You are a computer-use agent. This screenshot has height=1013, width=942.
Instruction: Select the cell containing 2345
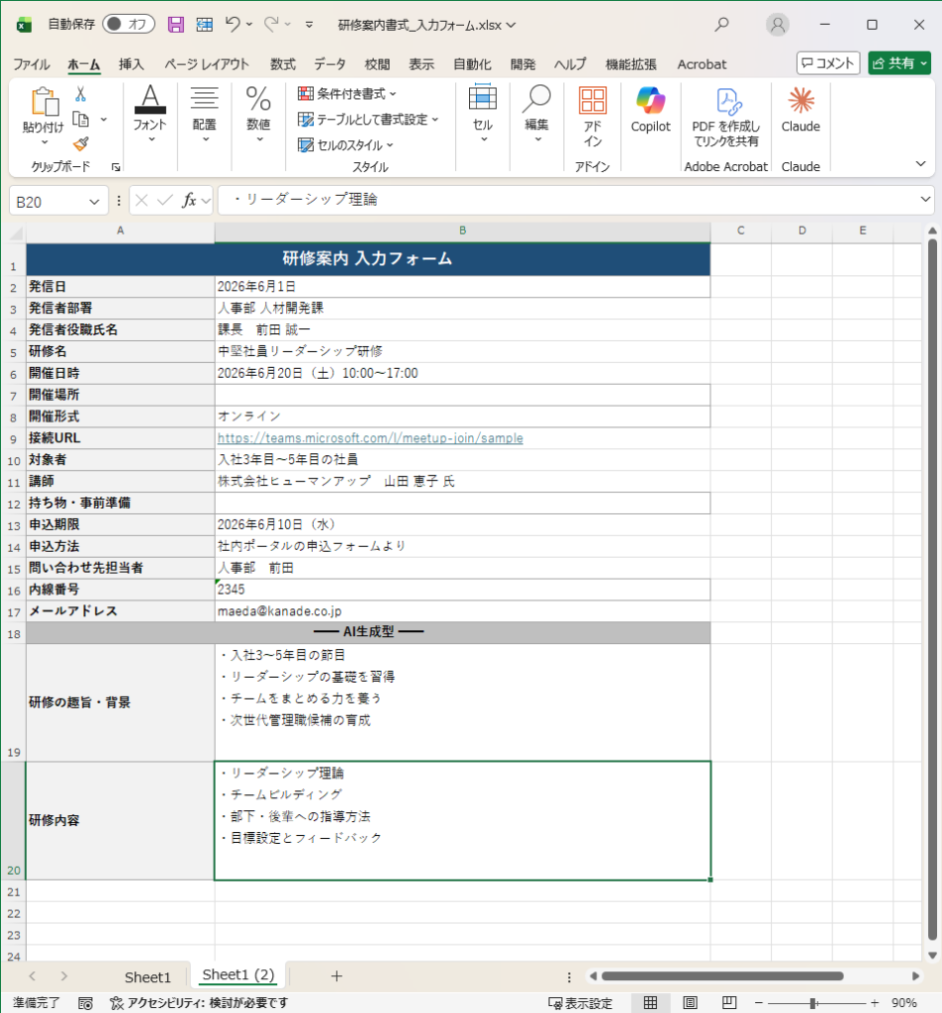click(x=462, y=590)
